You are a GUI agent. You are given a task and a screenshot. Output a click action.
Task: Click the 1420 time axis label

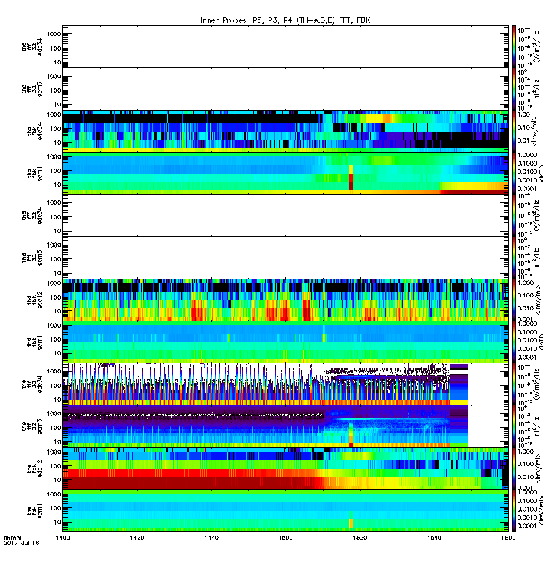coord(137,538)
